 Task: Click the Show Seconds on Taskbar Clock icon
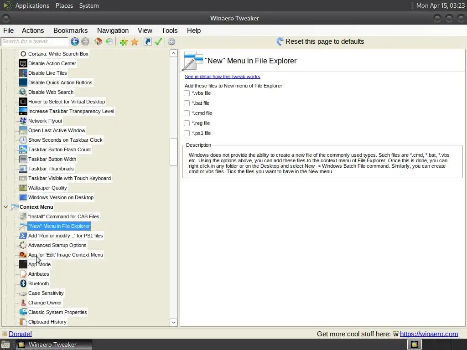(23, 140)
